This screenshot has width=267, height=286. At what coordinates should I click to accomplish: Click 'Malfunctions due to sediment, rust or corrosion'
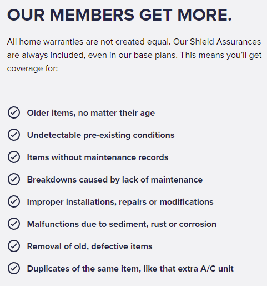tap(122, 224)
